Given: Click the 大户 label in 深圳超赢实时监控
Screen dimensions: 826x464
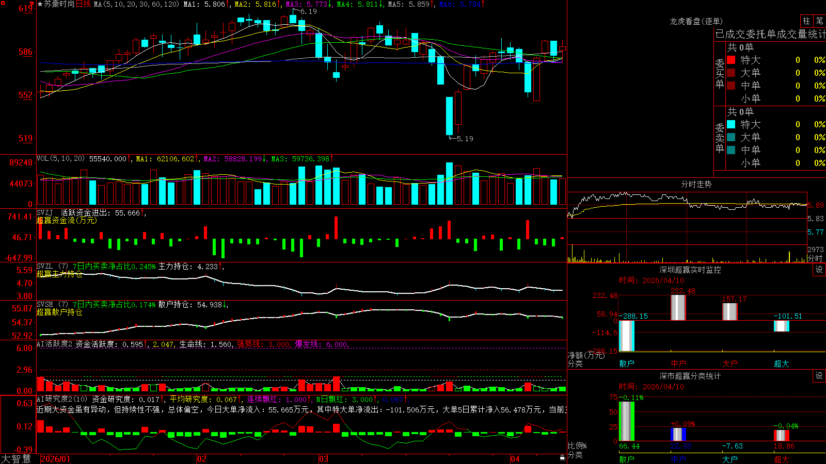Looking at the screenshot, I should click(730, 363).
